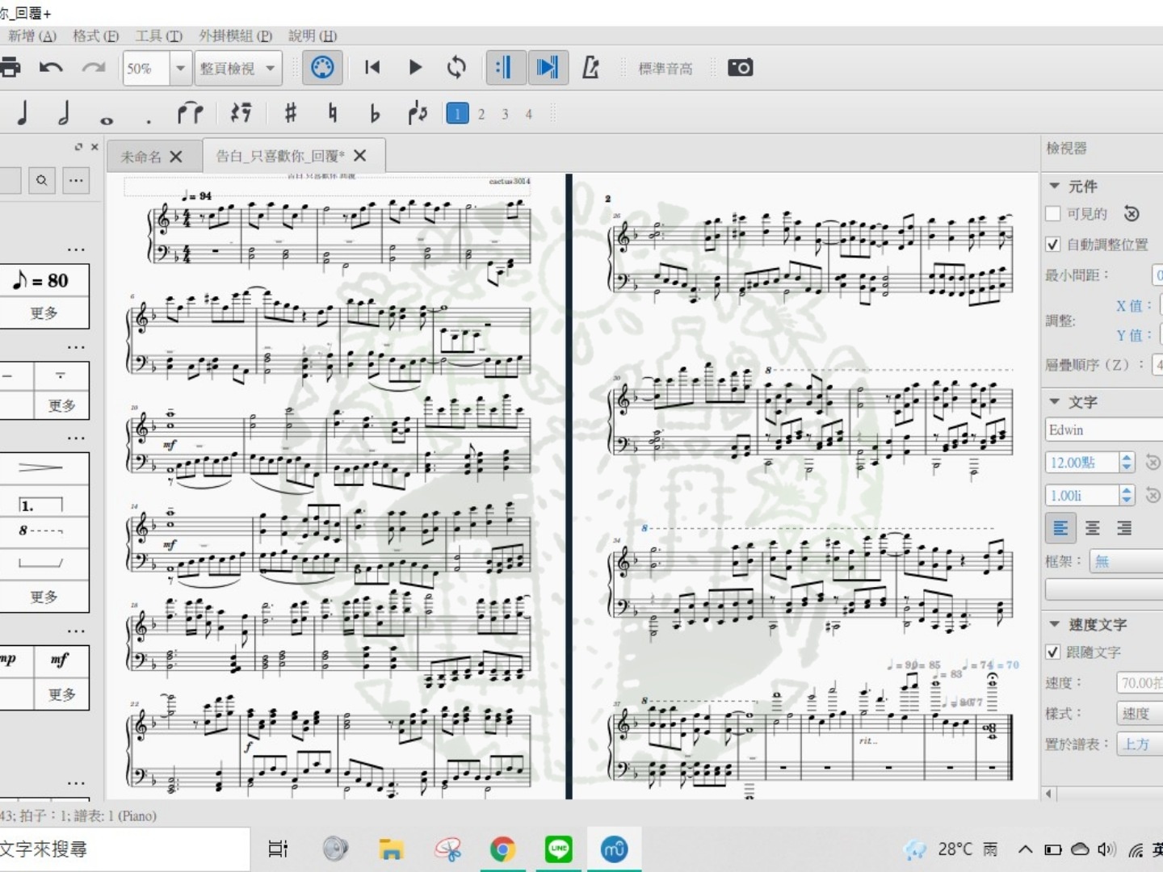Toggle 自動調整位置 checkbox
The image size is (1163, 872).
tap(1052, 244)
